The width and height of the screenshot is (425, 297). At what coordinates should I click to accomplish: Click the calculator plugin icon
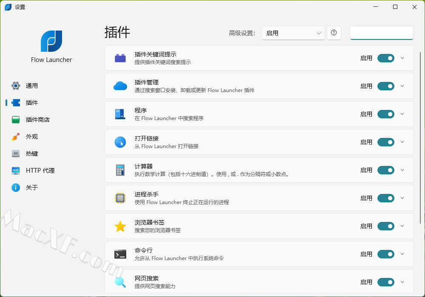pyautogui.click(x=120, y=170)
